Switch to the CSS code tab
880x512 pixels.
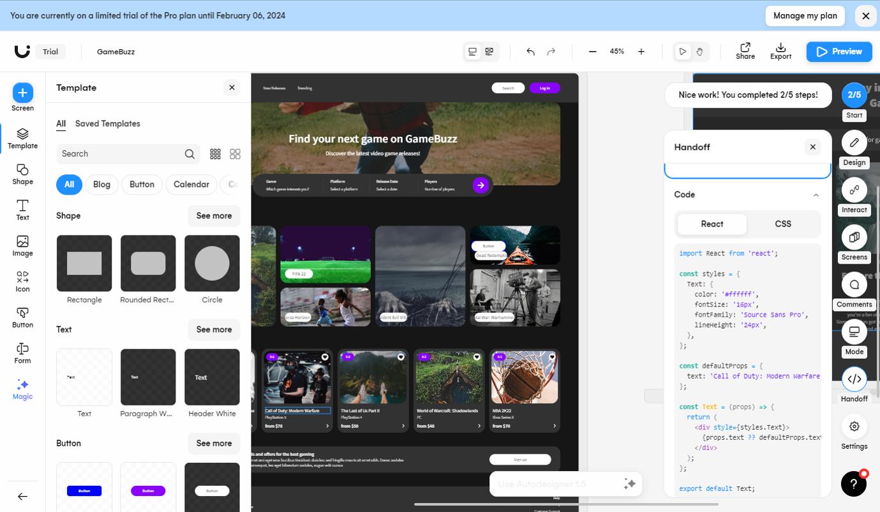click(x=783, y=224)
